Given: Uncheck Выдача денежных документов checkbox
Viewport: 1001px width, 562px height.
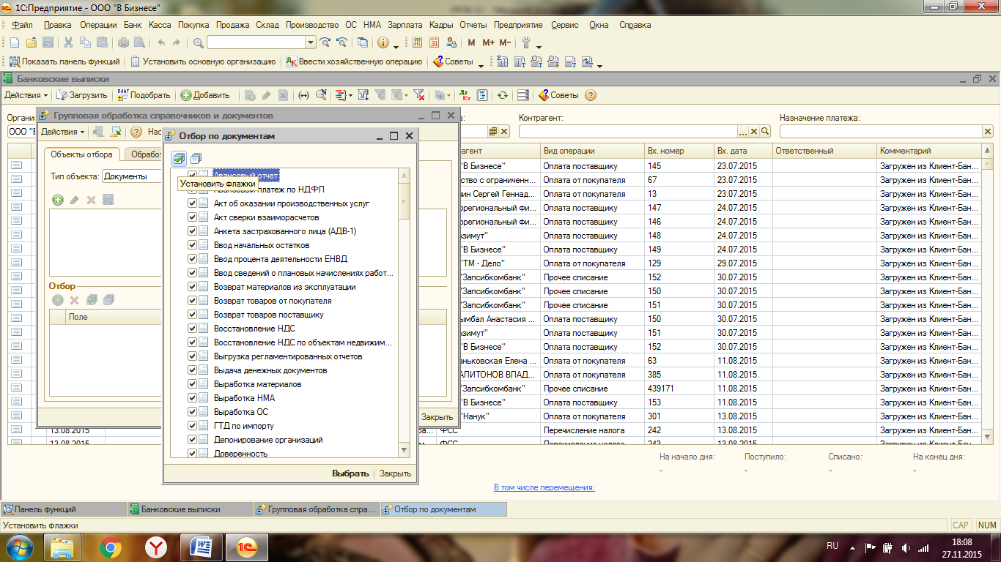Looking at the screenshot, I should [x=193, y=370].
